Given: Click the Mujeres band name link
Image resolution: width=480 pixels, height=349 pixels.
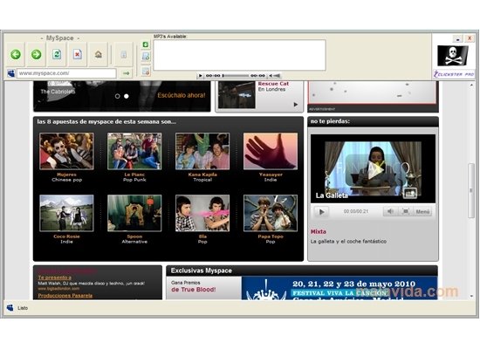Looking at the screenshot, I should (x=66, y=174).
